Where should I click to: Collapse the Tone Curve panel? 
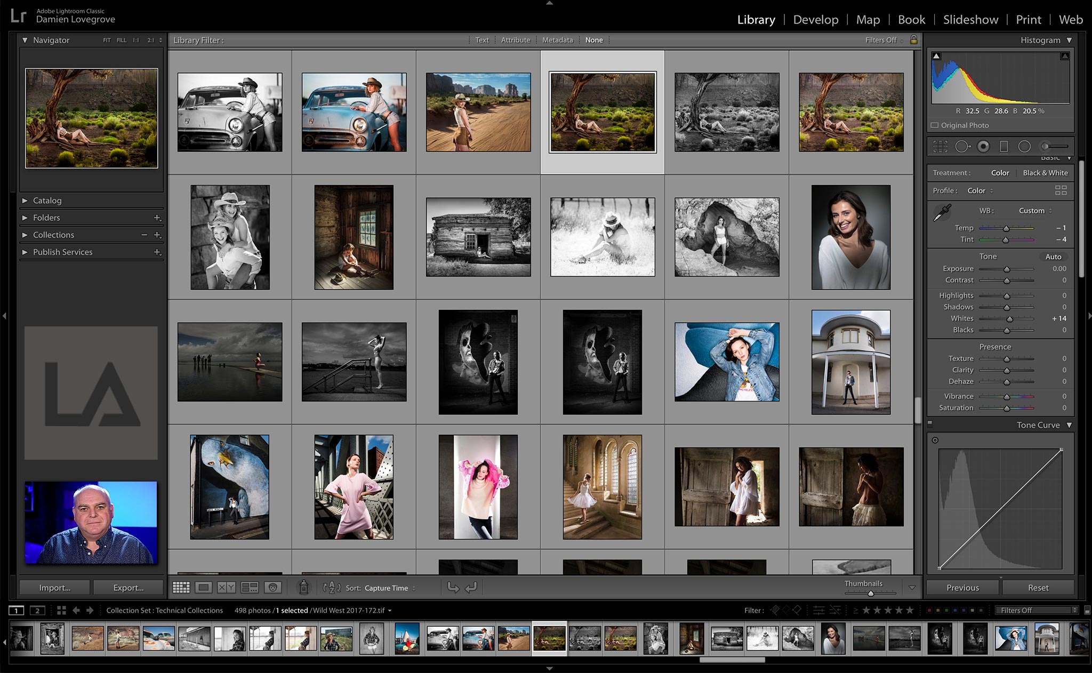click(x=1069, y=425)
